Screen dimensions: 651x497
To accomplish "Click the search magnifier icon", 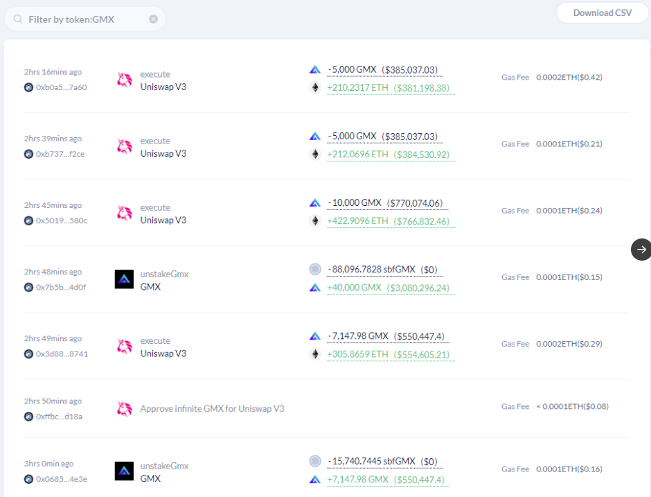I will pos(18,19).
